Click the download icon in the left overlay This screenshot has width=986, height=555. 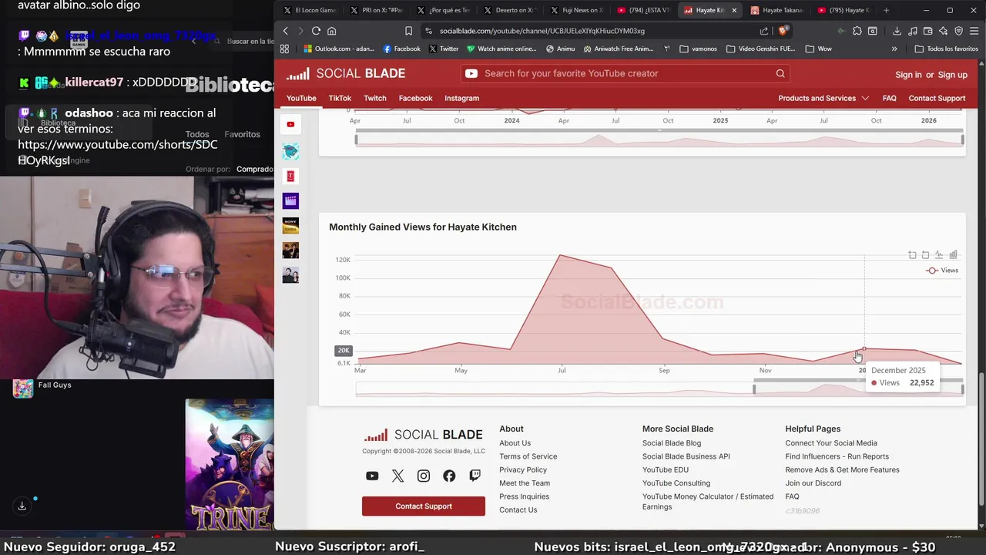pos(22,506)
